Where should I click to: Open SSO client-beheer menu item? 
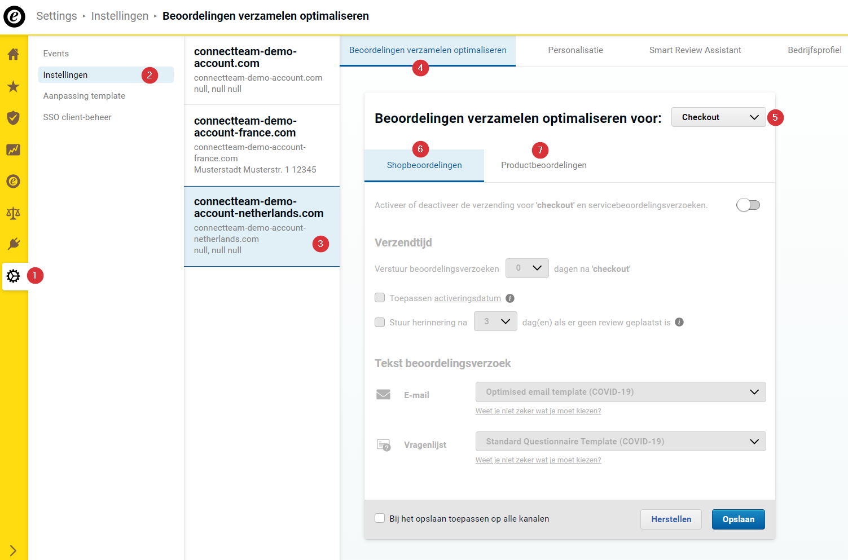pos(77,117)
